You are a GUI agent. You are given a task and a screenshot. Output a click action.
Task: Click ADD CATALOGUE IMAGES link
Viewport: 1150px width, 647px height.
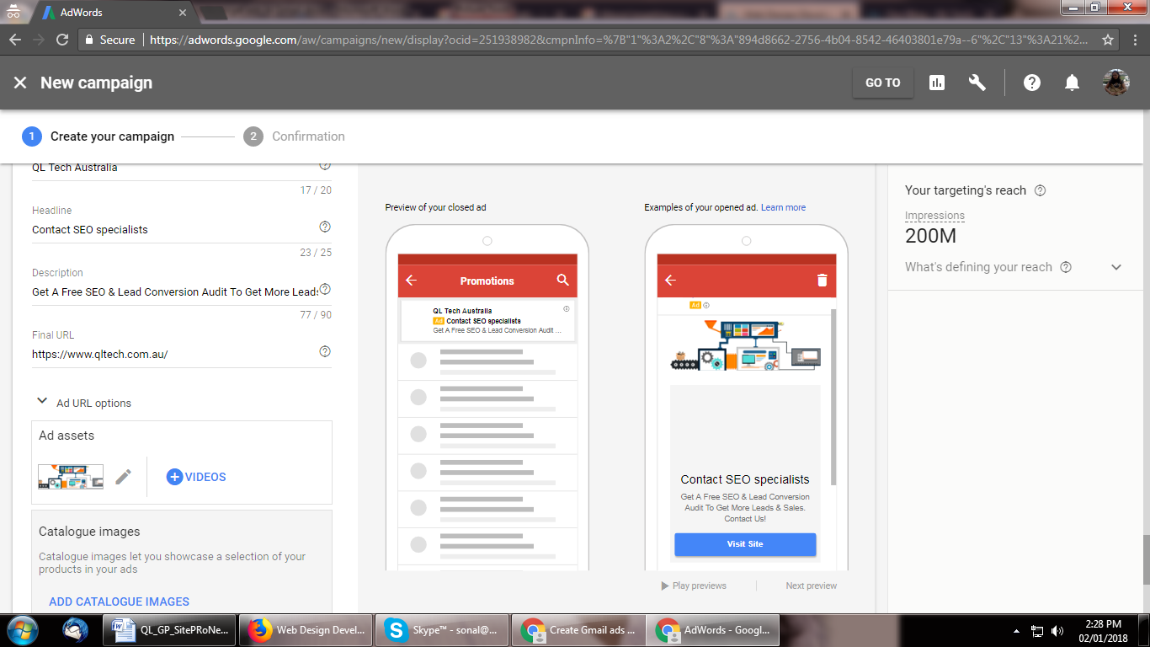(x=119, y=602)
